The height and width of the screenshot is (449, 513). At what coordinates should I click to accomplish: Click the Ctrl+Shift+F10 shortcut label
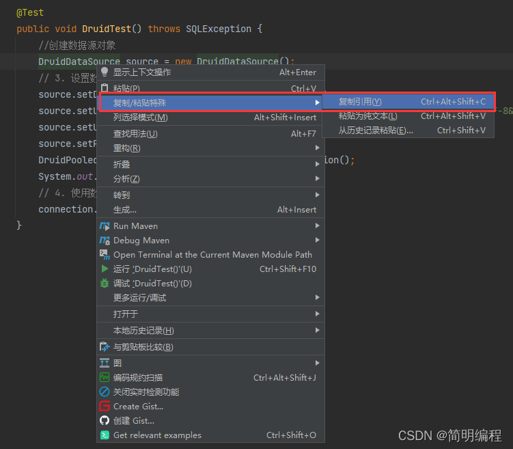(288, 269)
